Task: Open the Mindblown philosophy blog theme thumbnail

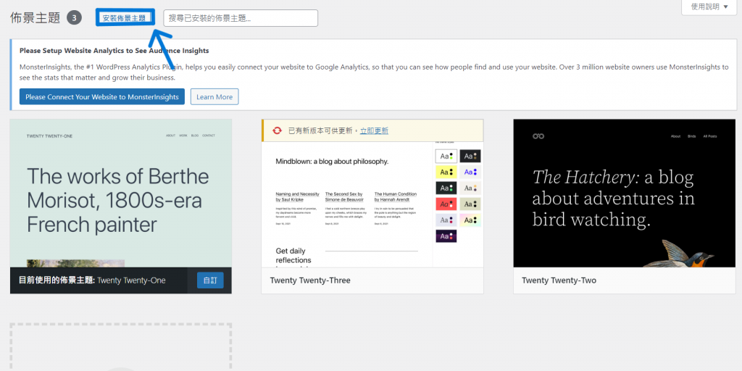Action: click(372, 204)
